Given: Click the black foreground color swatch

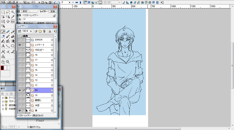Looking at the screenshot, I should tap(2, 68).
